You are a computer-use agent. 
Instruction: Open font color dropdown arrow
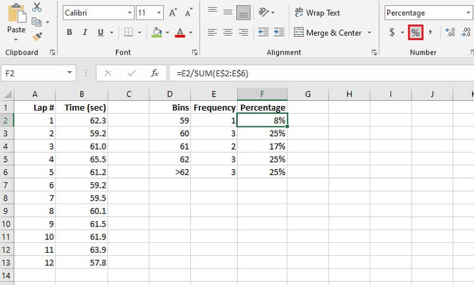tap(191, 32)
